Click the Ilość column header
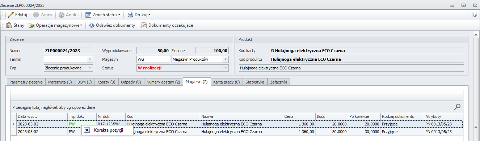This screenshot has height=141, width=480. pyautogui.click(x=332, y=116)
